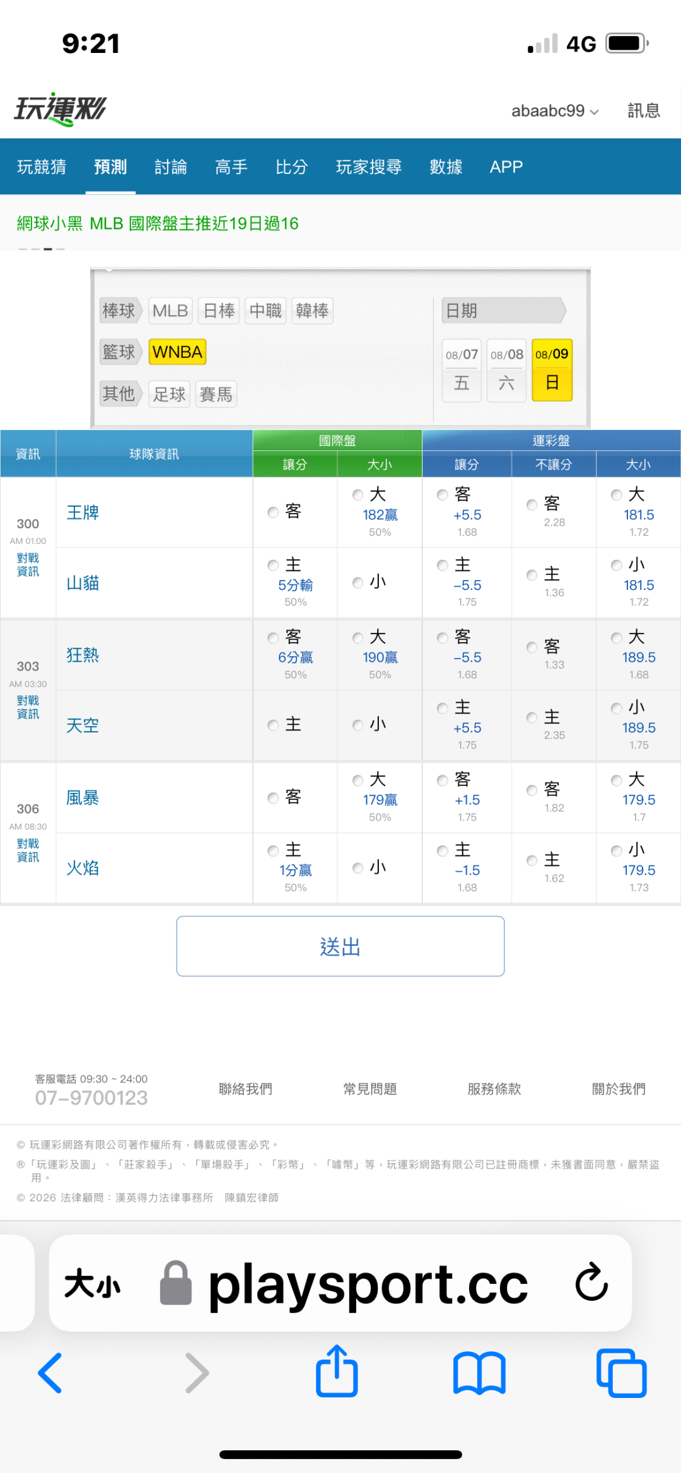Viewport: 681px width, 1473px height.
Task: Select the WNBA league button
Action: point(177,352)
